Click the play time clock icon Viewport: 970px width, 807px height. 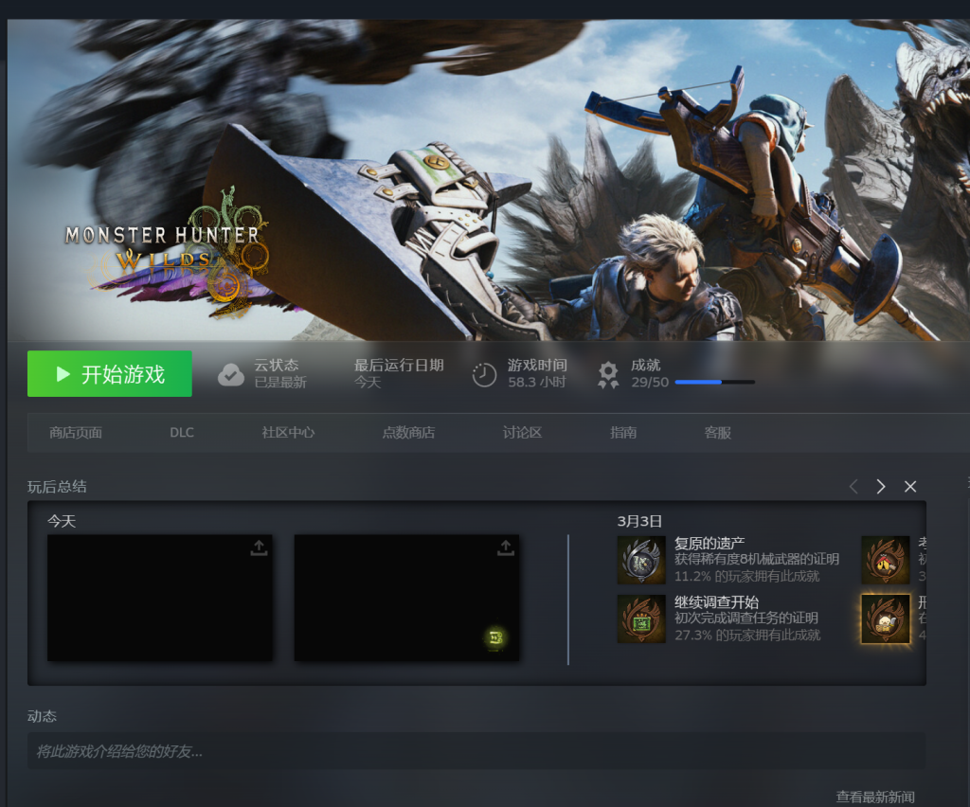point(484,375)
